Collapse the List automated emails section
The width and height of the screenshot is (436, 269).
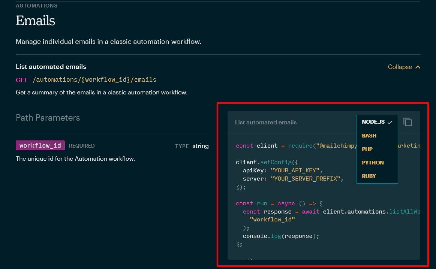click(400, 67)
